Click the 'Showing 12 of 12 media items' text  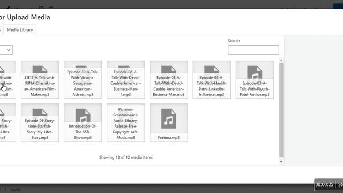[126, 157]
